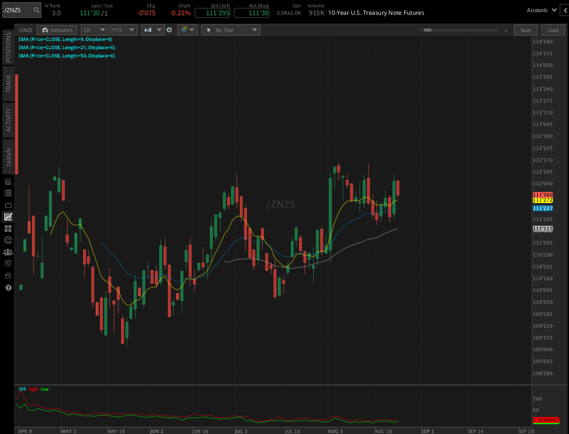Click the IVR value tag 7.1666667
This screenshot has width=569, height=434.
tap(546, 420)
